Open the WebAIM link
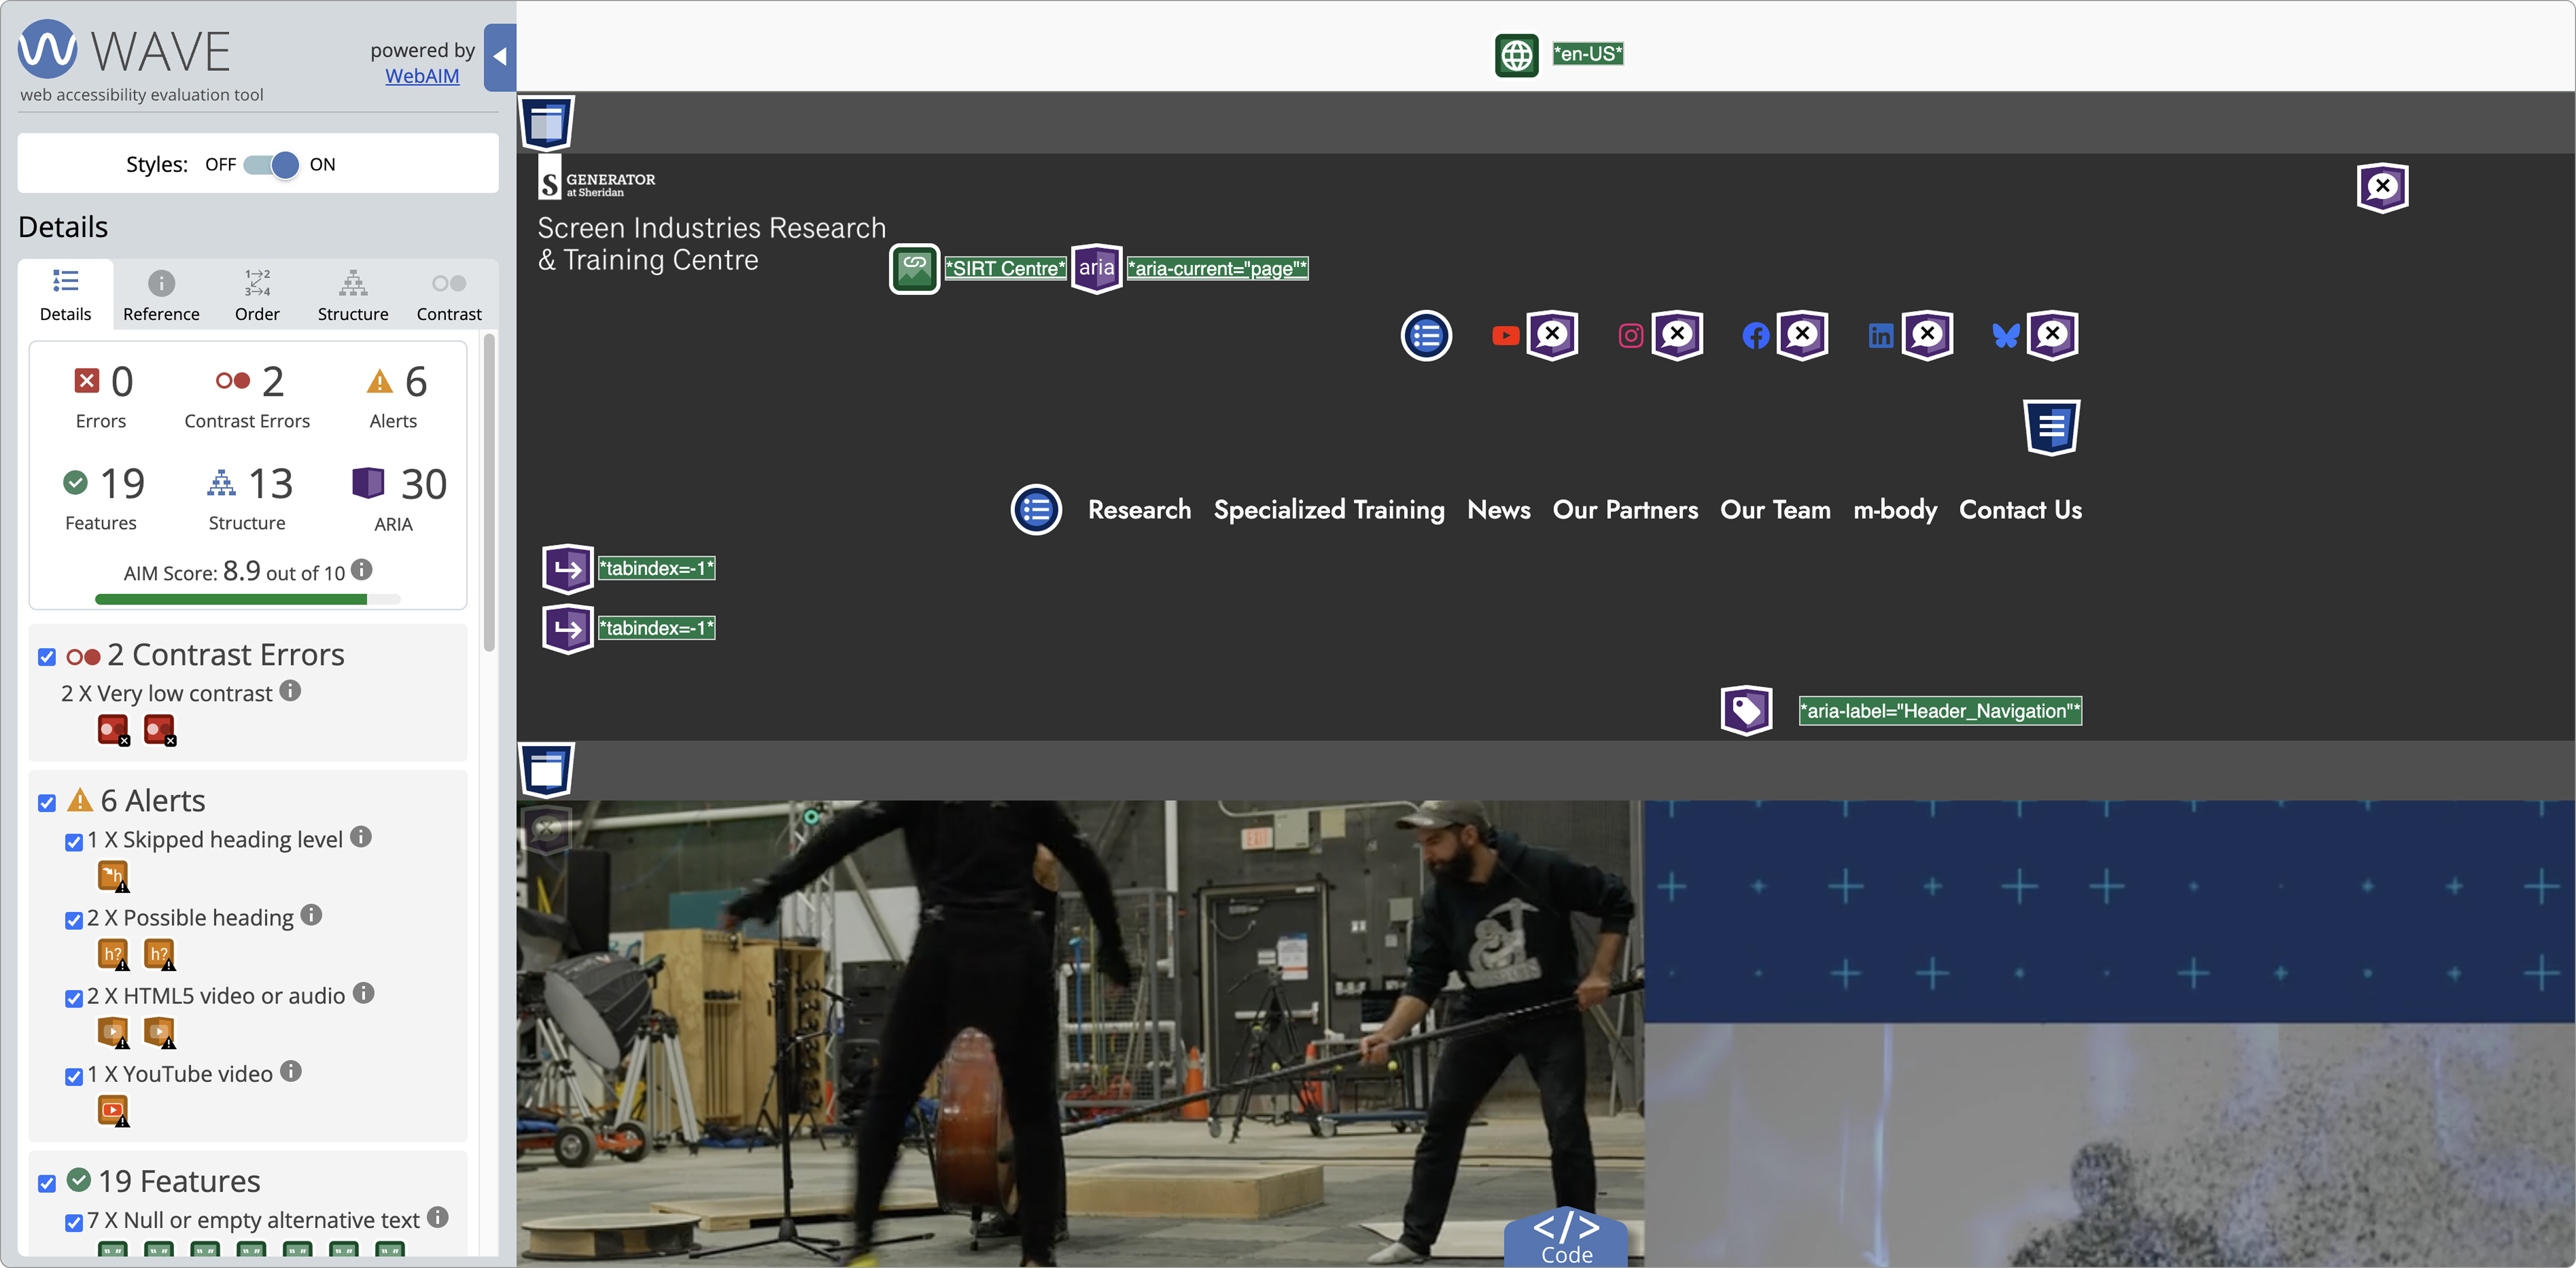This screenshot has height=1268, width=2576. click(422, 76)
